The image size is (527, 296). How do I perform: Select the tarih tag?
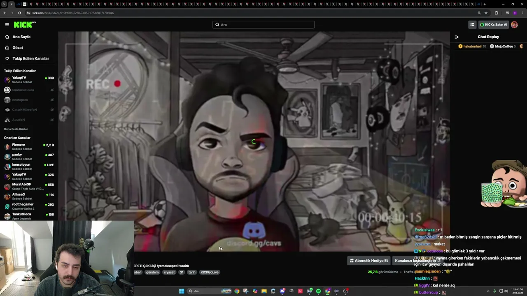pos(192,272)
